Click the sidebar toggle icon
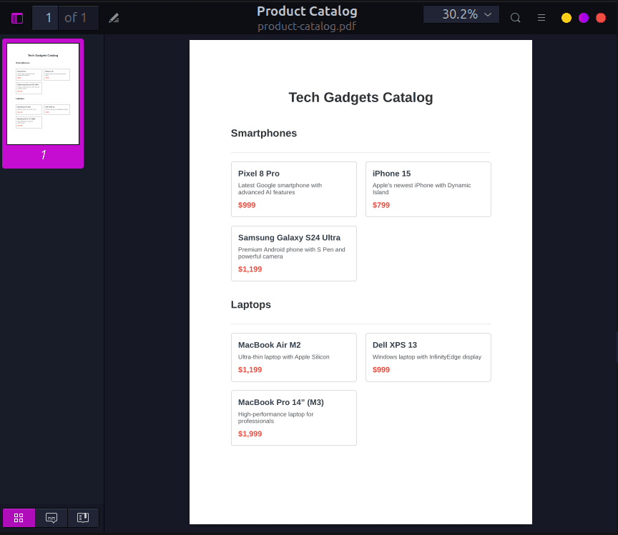This screenshot has height=535, width=618. tap(16, 17)
